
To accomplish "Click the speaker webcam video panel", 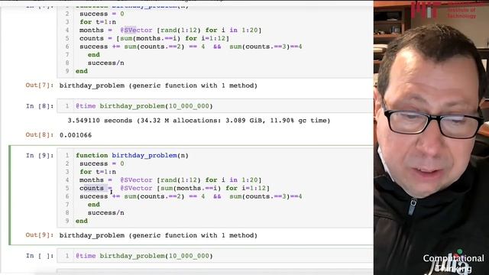I will (x=431, y=137).
